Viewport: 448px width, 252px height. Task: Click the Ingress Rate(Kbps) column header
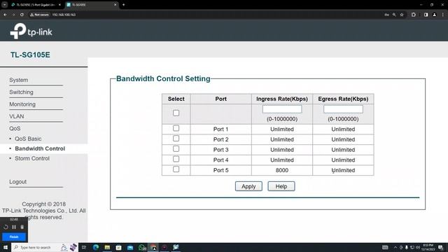[x=282, y=99]
